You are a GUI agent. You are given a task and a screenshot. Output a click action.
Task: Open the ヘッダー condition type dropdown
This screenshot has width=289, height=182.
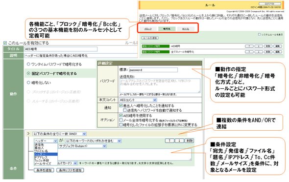[46, 141]
